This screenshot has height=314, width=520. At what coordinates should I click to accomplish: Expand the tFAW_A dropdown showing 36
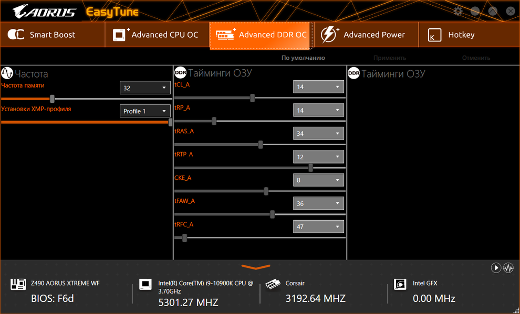click(318, 203)
